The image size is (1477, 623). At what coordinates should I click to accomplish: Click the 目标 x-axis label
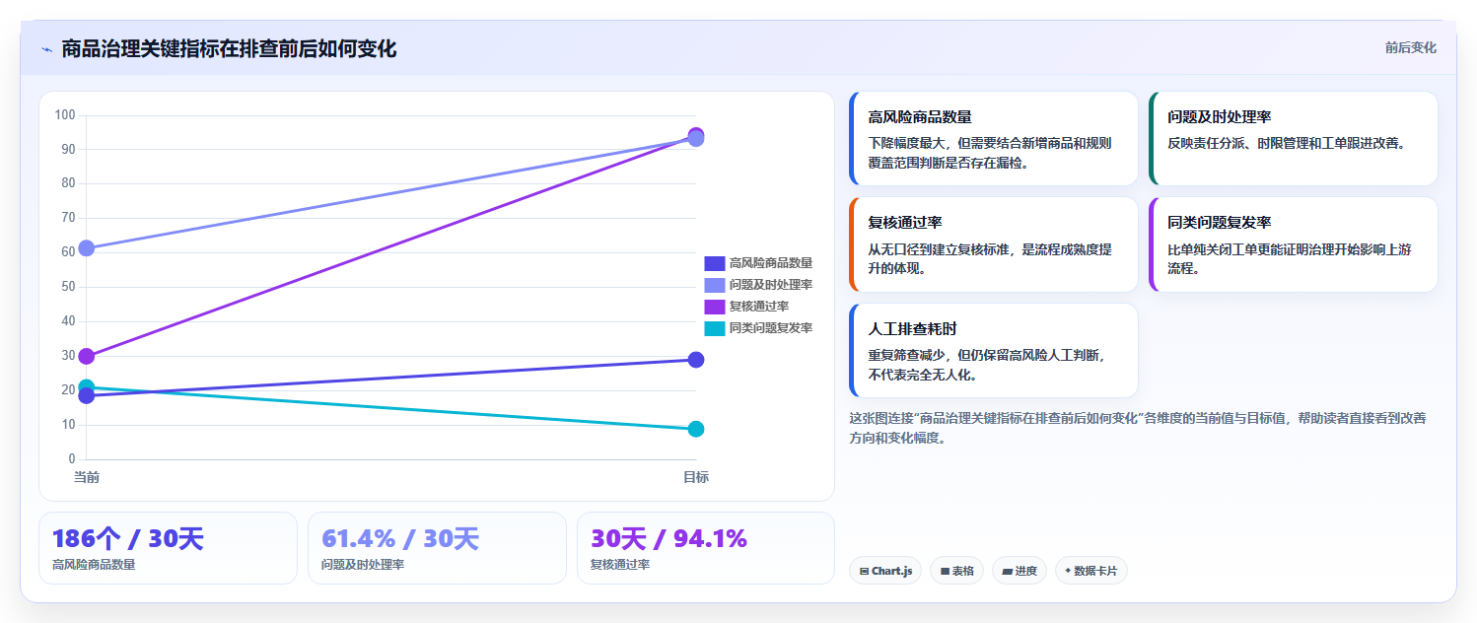696,477
